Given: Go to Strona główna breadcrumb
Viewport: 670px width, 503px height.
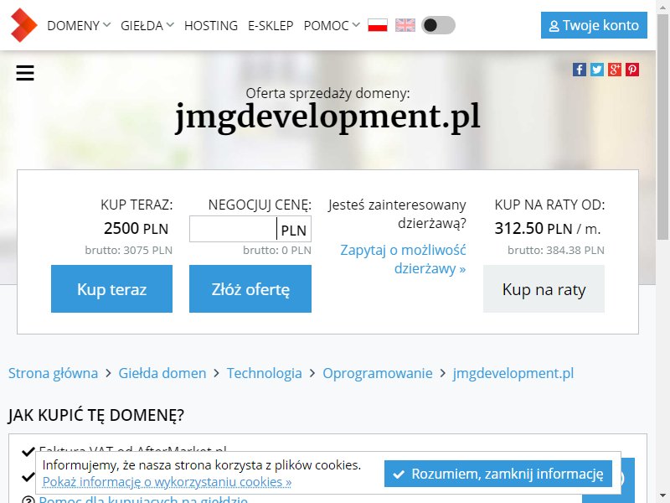Looking at the screenshot, I should 53,373.
